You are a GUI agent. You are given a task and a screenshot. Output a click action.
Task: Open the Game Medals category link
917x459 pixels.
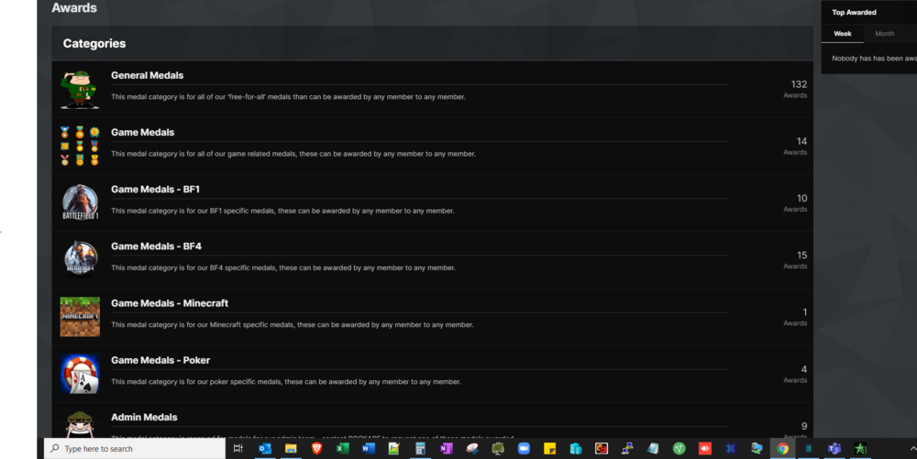143,133
